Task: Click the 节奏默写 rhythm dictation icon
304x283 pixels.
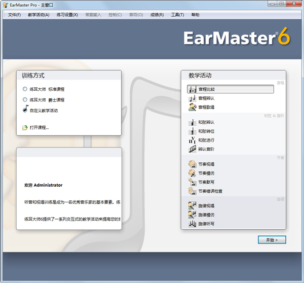Action: [x=193, y=182]
